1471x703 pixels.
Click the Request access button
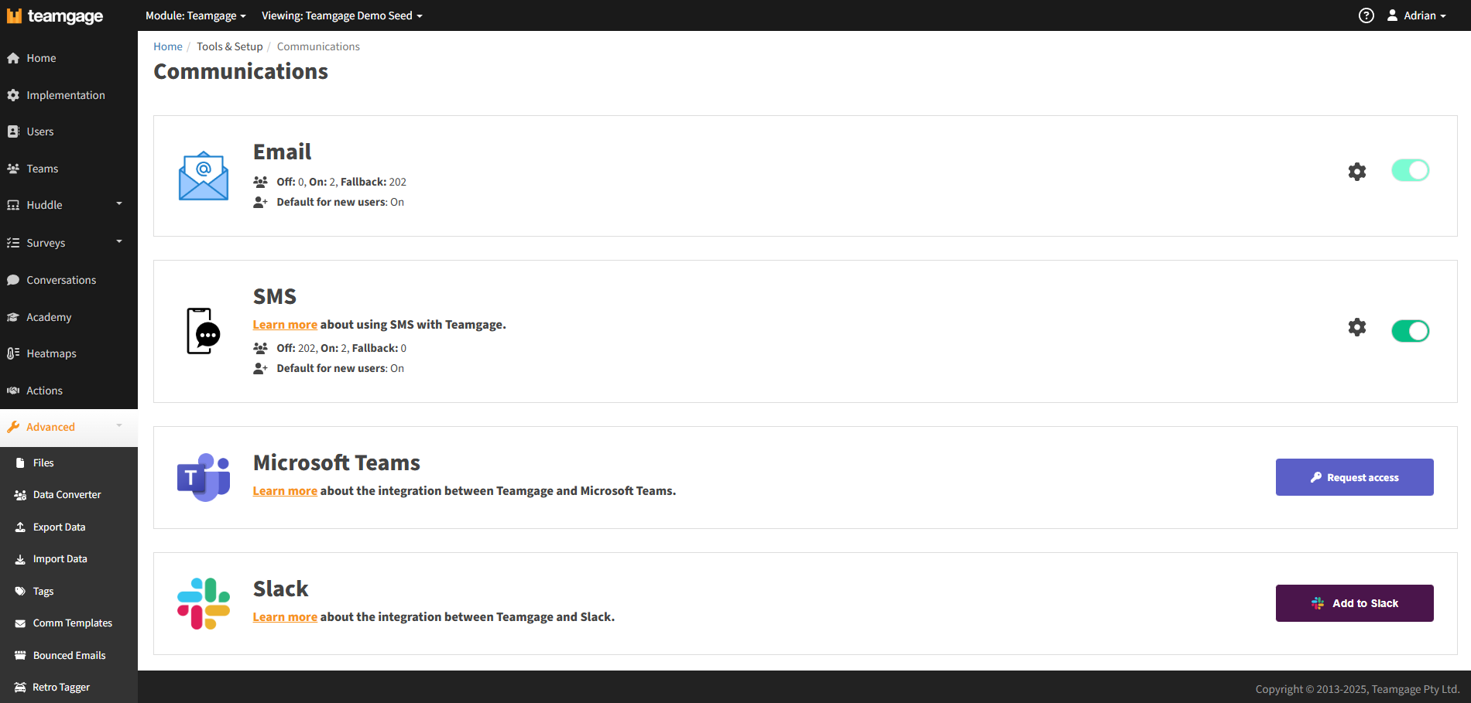pyautogui.click(x=1354, y=477)
